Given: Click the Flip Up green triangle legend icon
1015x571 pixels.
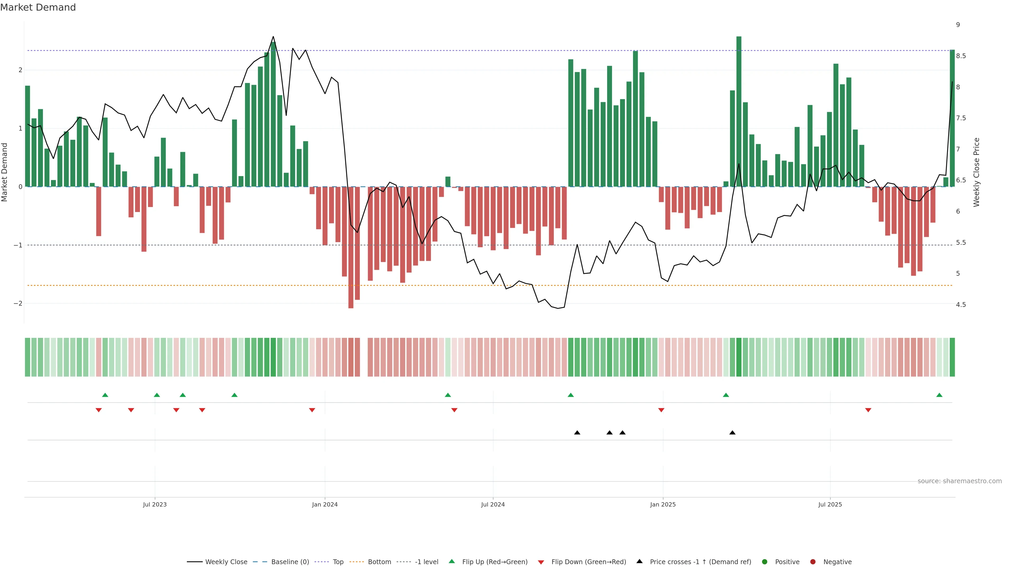Looking at the screenshot, I should (x=452, y=561).
